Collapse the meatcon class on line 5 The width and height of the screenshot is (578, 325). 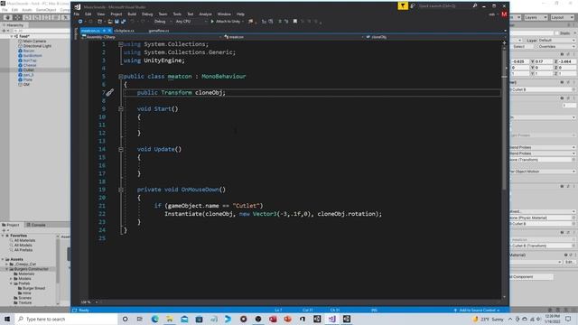click(120, 77)
